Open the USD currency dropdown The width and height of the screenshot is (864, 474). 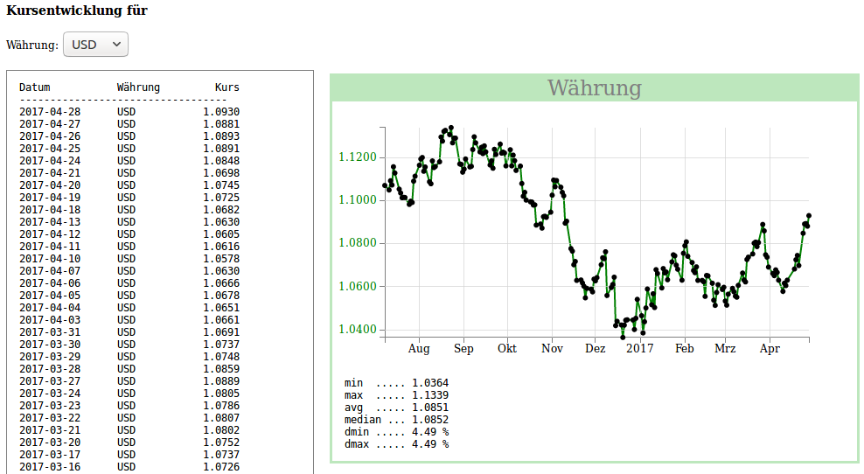95,45
